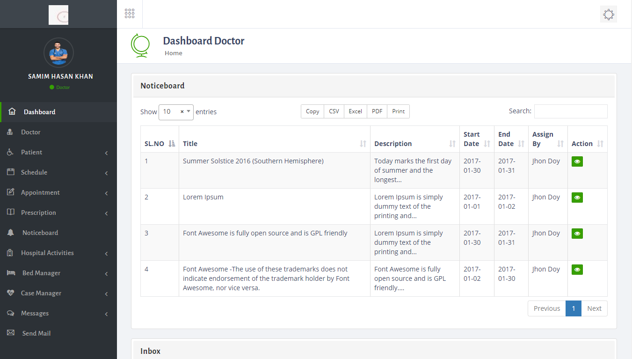Click the Noticeboard bell icon
Viewport: 632px width, 359px height.
click(x=11, y=233)
